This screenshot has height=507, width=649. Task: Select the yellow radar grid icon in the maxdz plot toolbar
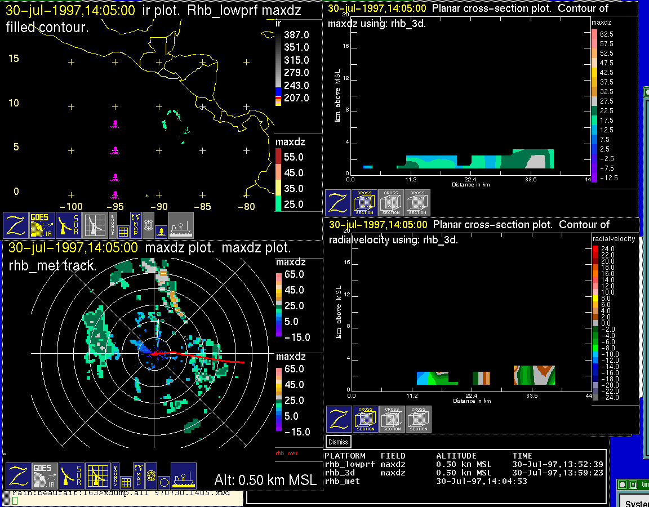[97, 476]
